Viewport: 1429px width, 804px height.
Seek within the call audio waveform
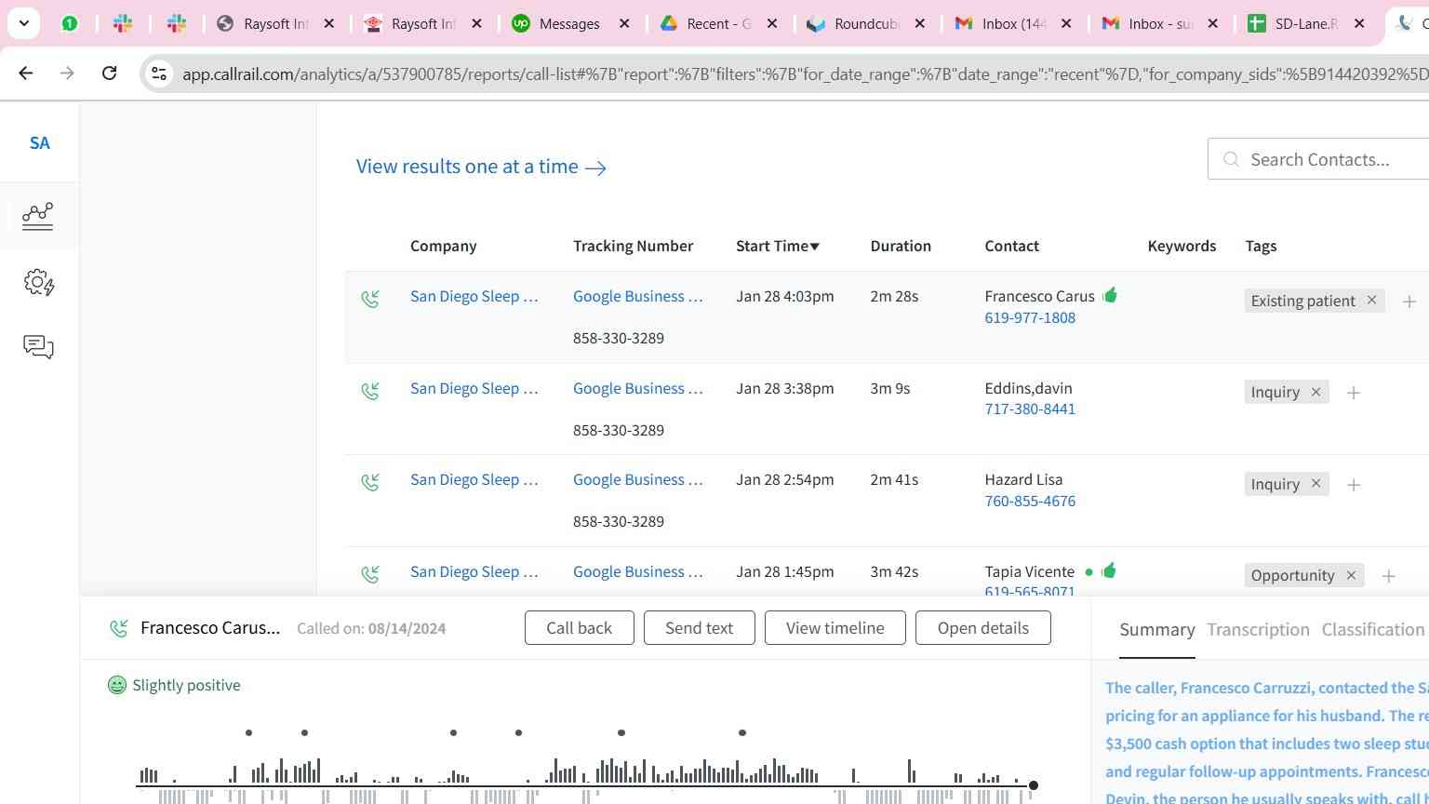click(584, 780)
